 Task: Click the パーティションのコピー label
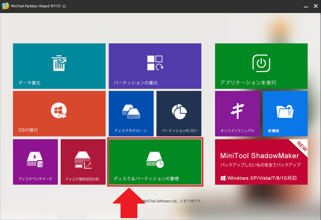coord(180,131)
